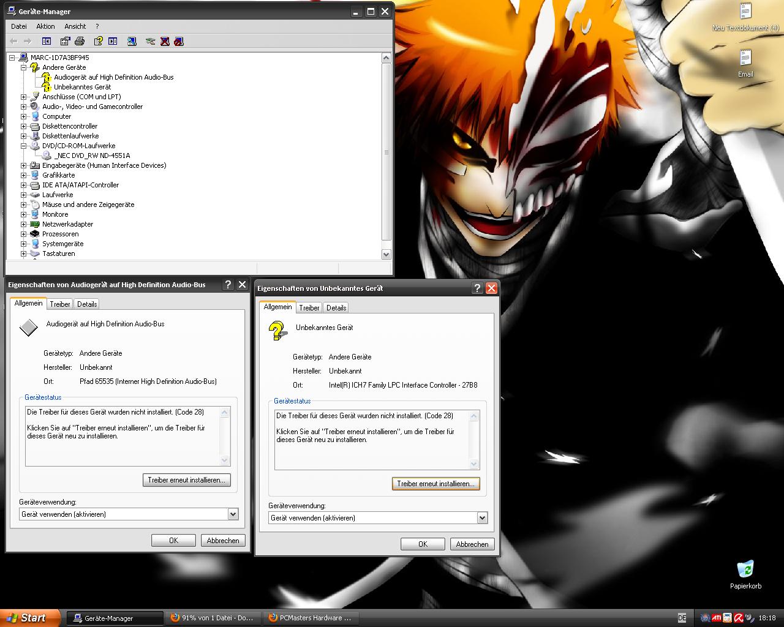784x627 pixels.
Task: Select IDE ATA/ATAPI-Controller tree item
Action: pyautogui.click(x=80, y=185)
